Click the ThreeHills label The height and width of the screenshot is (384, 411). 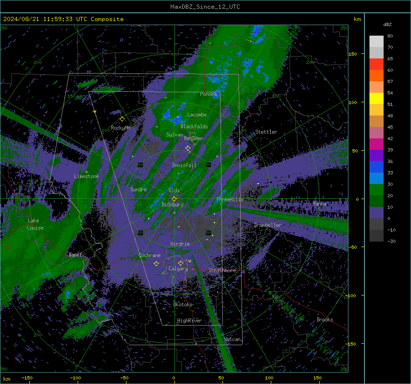[230, 200]
